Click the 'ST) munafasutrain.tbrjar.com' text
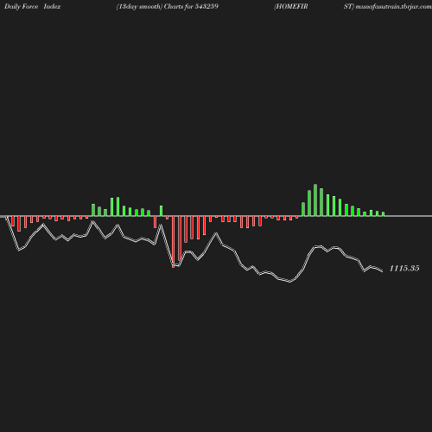The image size is (432, 432). tap(387, 6)
